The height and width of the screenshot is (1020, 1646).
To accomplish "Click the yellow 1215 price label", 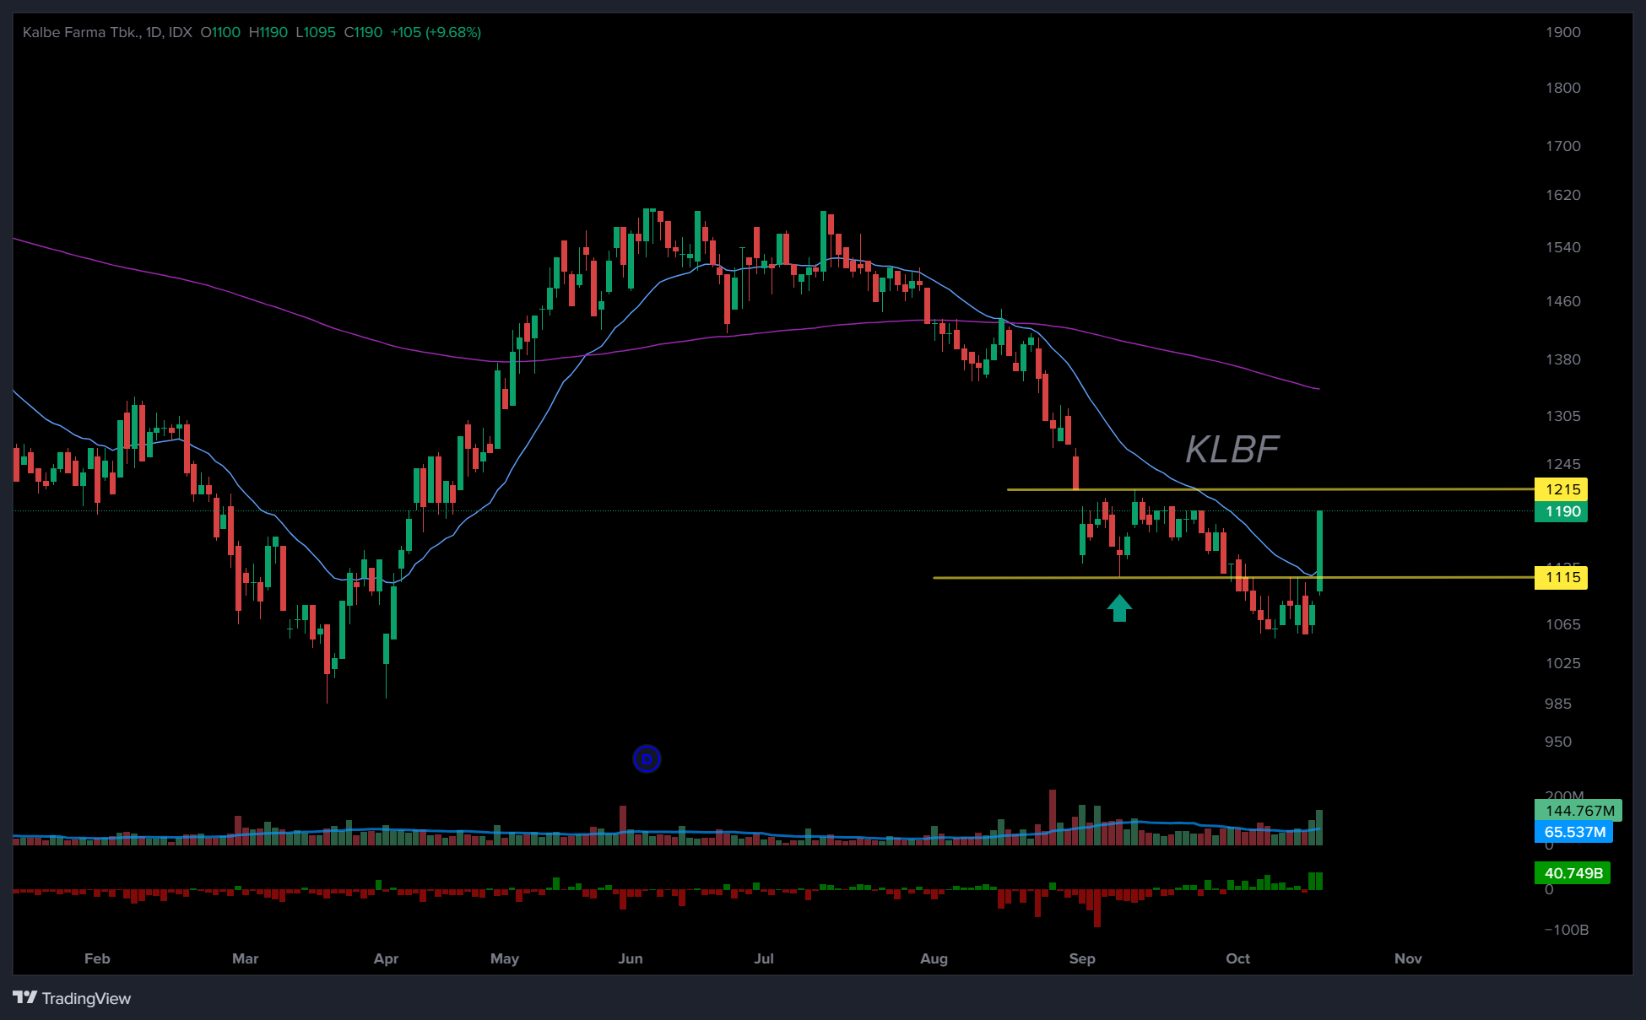I will [1561, 489].
